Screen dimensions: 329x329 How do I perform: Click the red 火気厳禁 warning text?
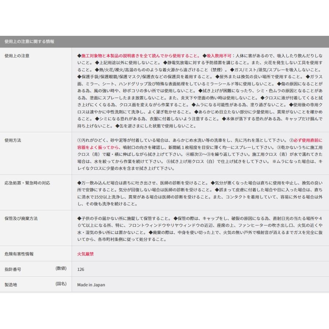[x=86, y=254]
